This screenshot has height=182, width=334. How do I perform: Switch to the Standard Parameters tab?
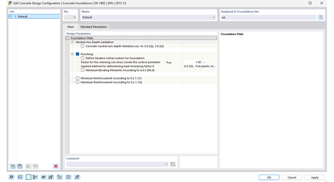pos(94,27)
